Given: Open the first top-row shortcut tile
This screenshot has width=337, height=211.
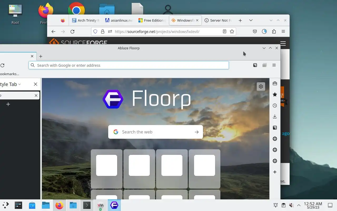Looking at the screenshot, I should tap(107, 169).
